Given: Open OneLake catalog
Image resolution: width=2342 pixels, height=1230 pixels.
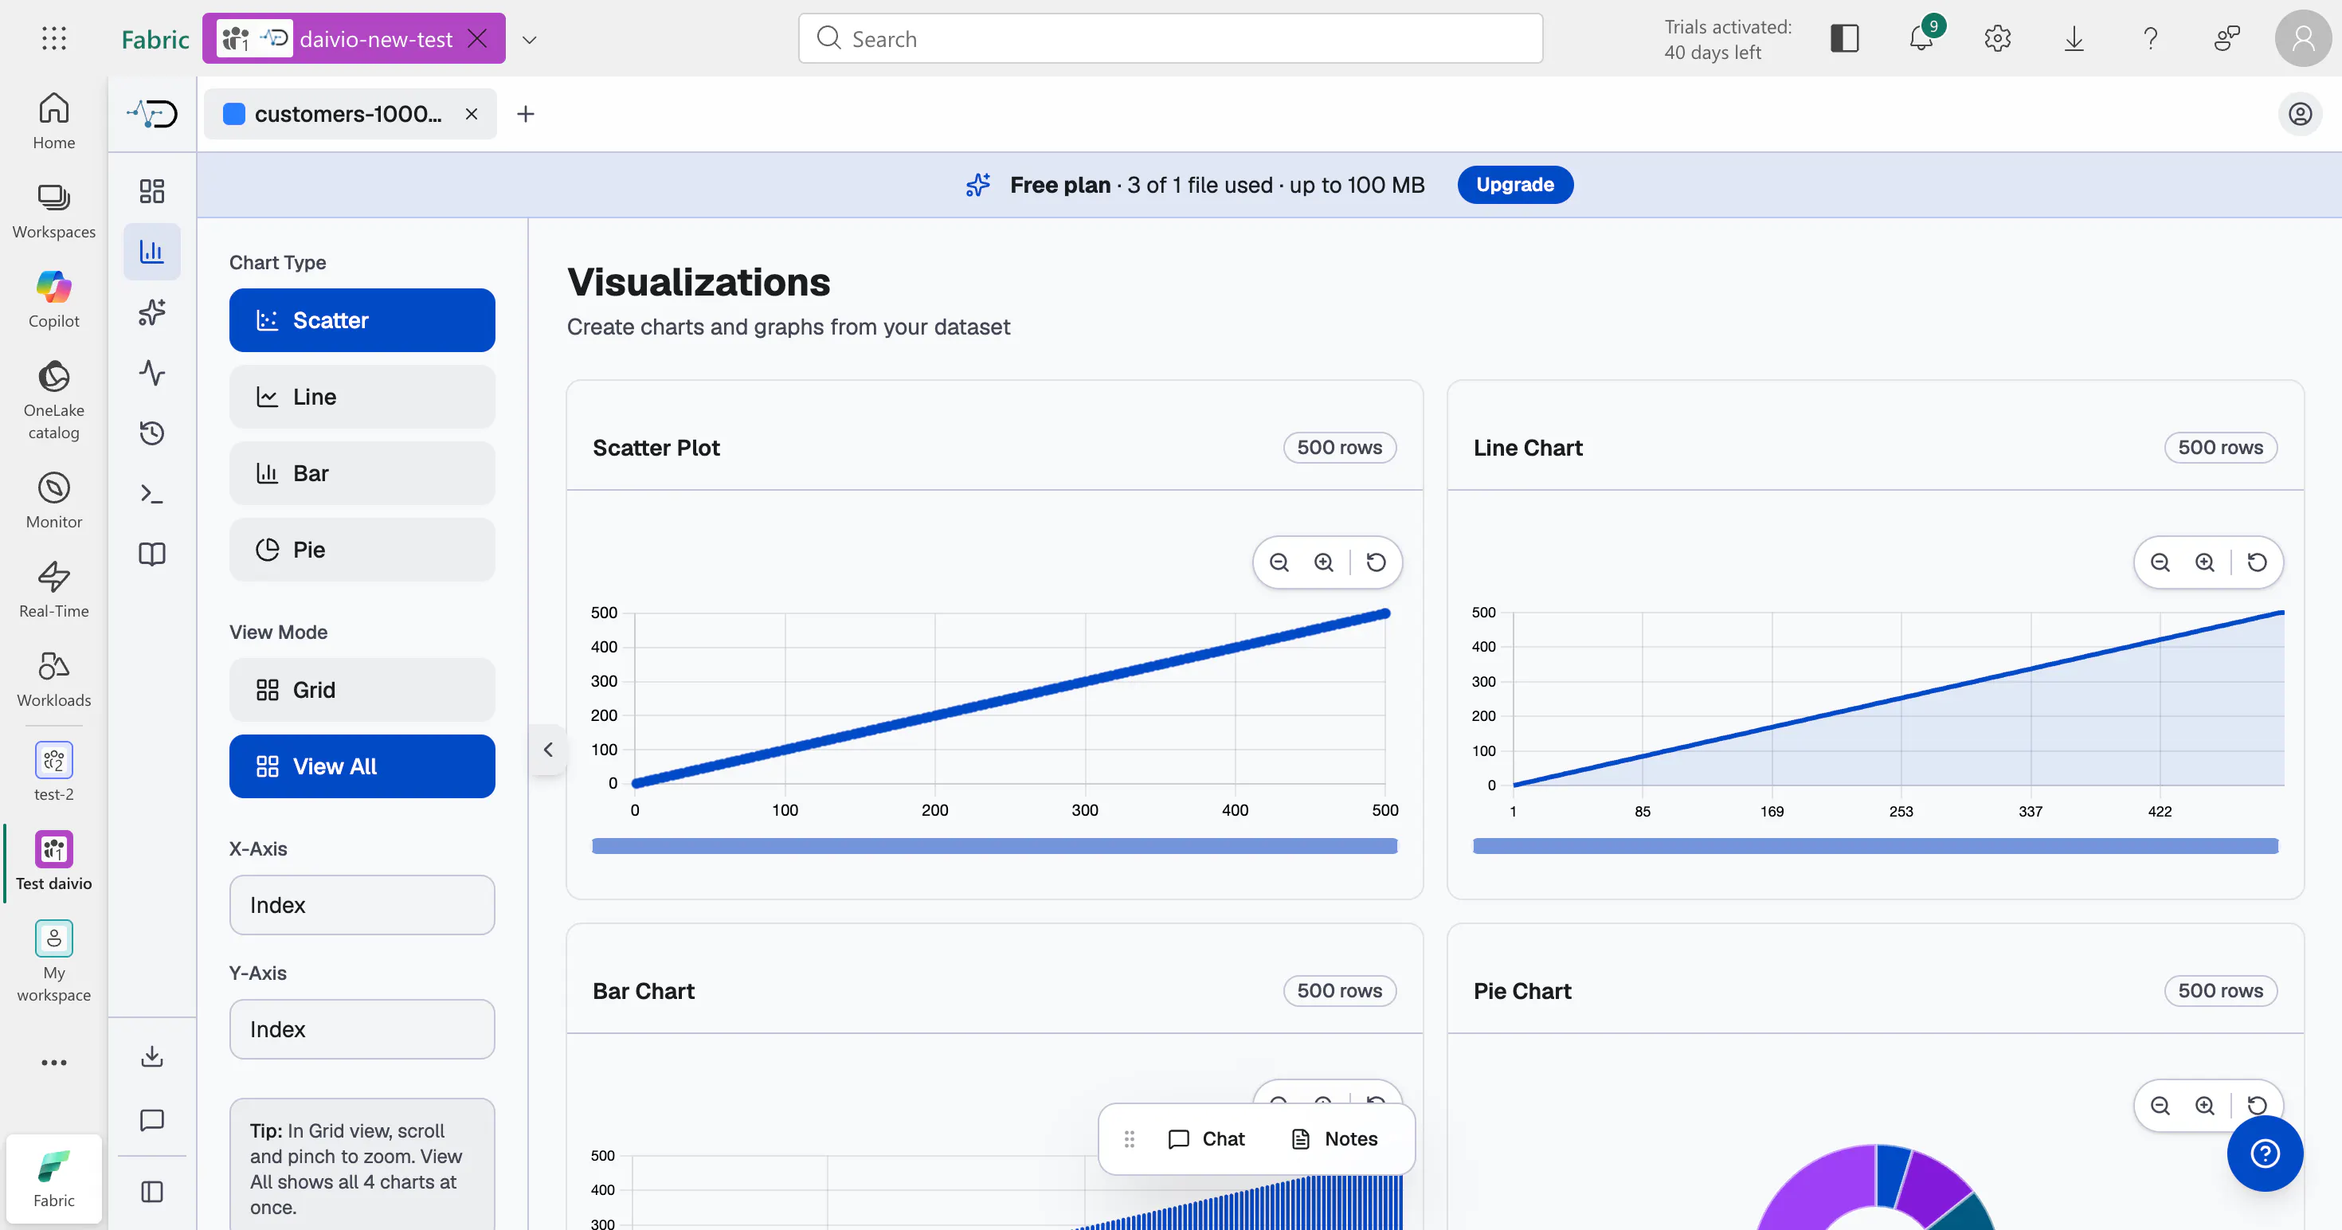Looking at the screenshot, I should (53, 400).
